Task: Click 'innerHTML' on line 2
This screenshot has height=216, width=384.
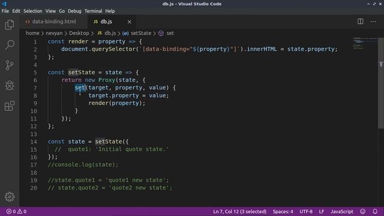Action: (x=262, y=49)
